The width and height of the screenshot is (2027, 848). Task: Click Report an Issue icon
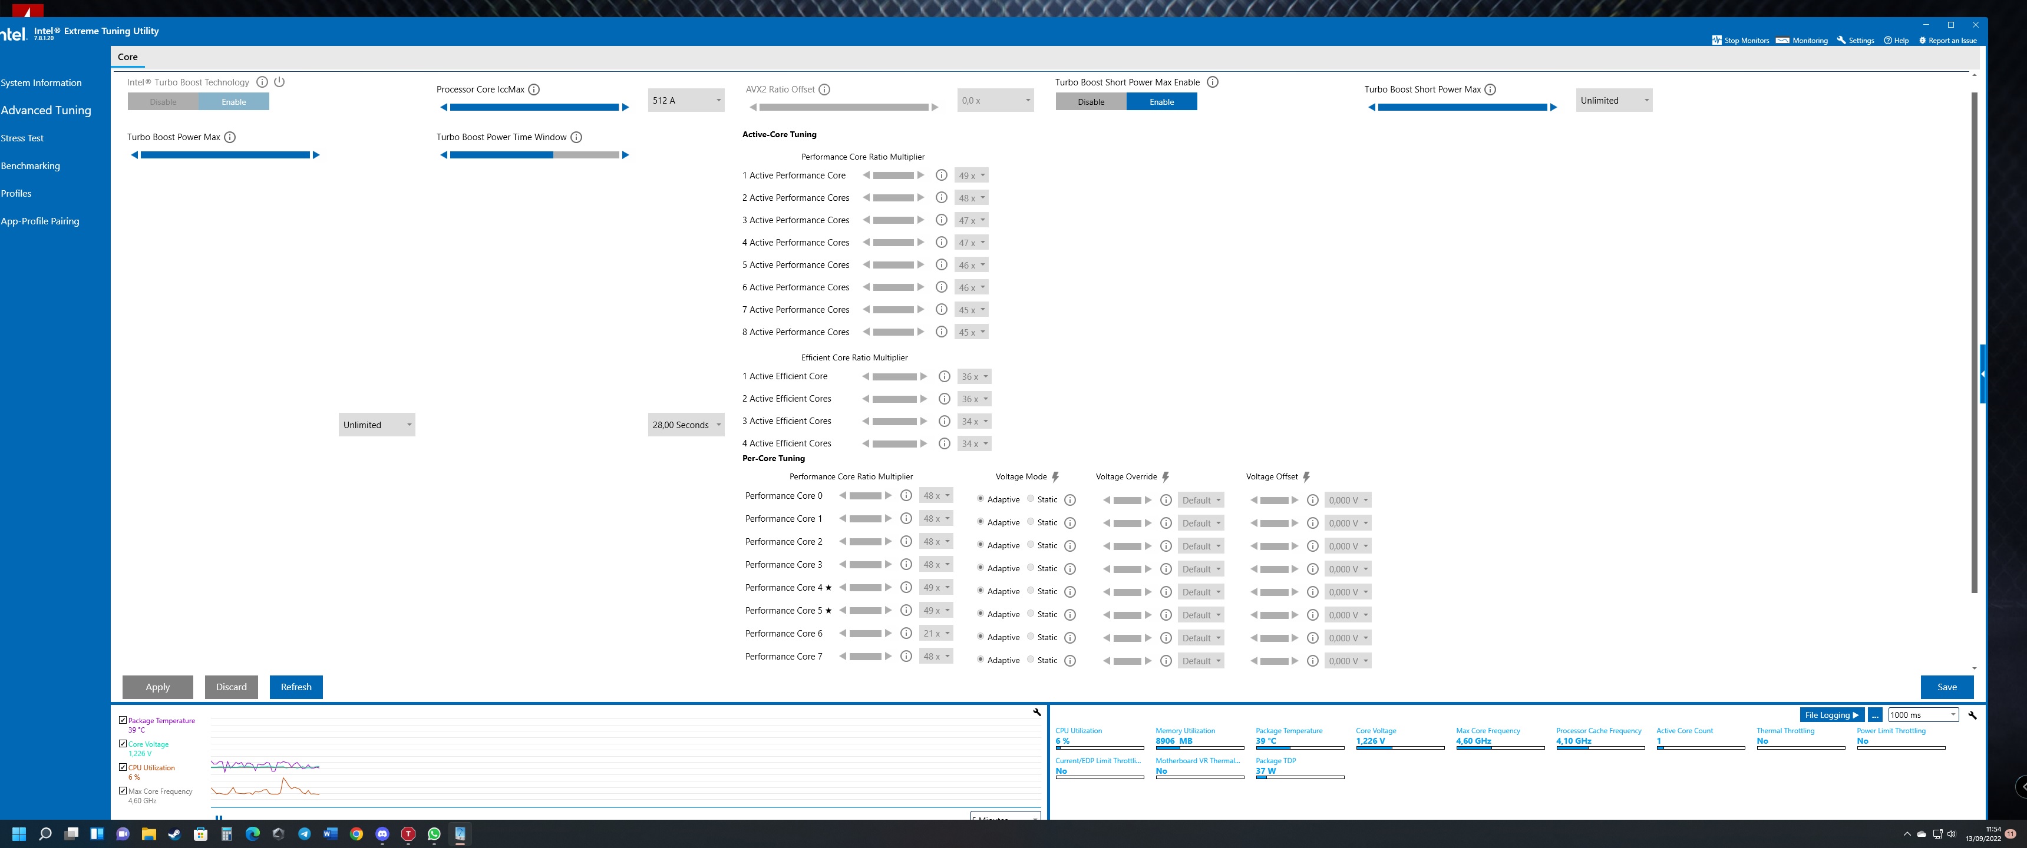point(1922,40)
